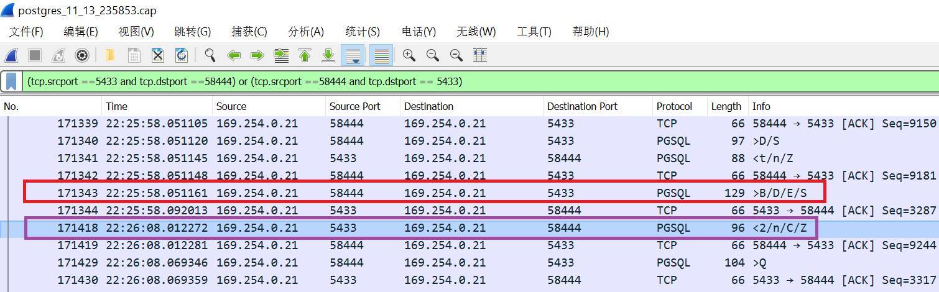Open the 文件(F) menu

click(26, 32)
